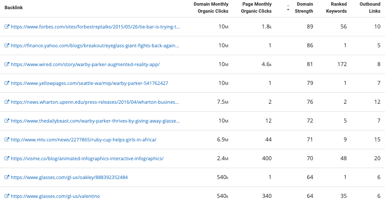Sort by Domain Monthly Organic Clicks column
This screenshot has height=204, width=385.
click(x=211, y=7)
